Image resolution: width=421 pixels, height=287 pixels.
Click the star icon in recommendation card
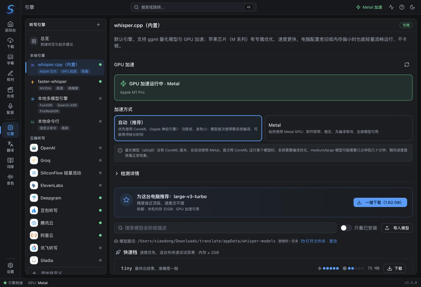coord(126,200)
